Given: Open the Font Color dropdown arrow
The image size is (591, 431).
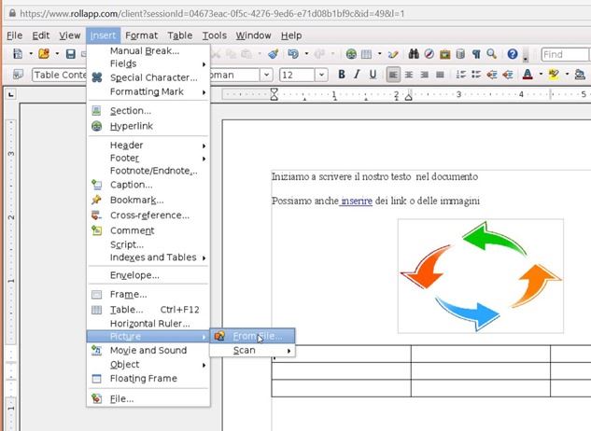Looking at the screenshot, I should 541,75.
